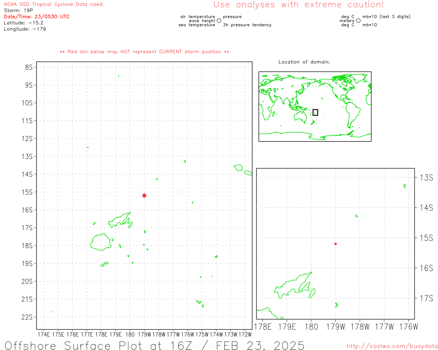Image resolution: width=438 pixels, height=350 pixels.
Task: Click the red storm dot on main map
Action: [x=144, y=196]
